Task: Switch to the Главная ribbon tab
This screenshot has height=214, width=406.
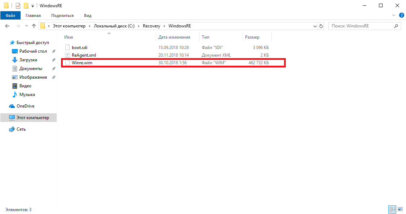Action: [x=33, y=16]
